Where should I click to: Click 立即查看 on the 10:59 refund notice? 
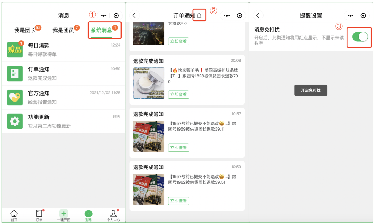(178, 201)
